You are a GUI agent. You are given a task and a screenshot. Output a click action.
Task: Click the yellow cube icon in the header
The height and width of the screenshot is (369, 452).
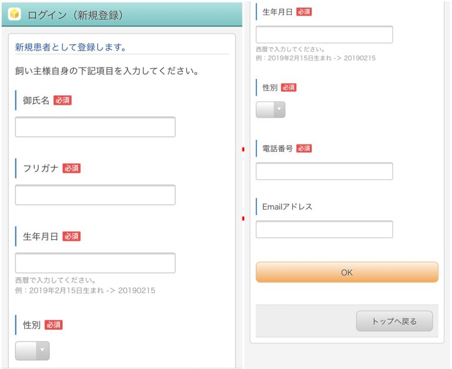[14, 14]
